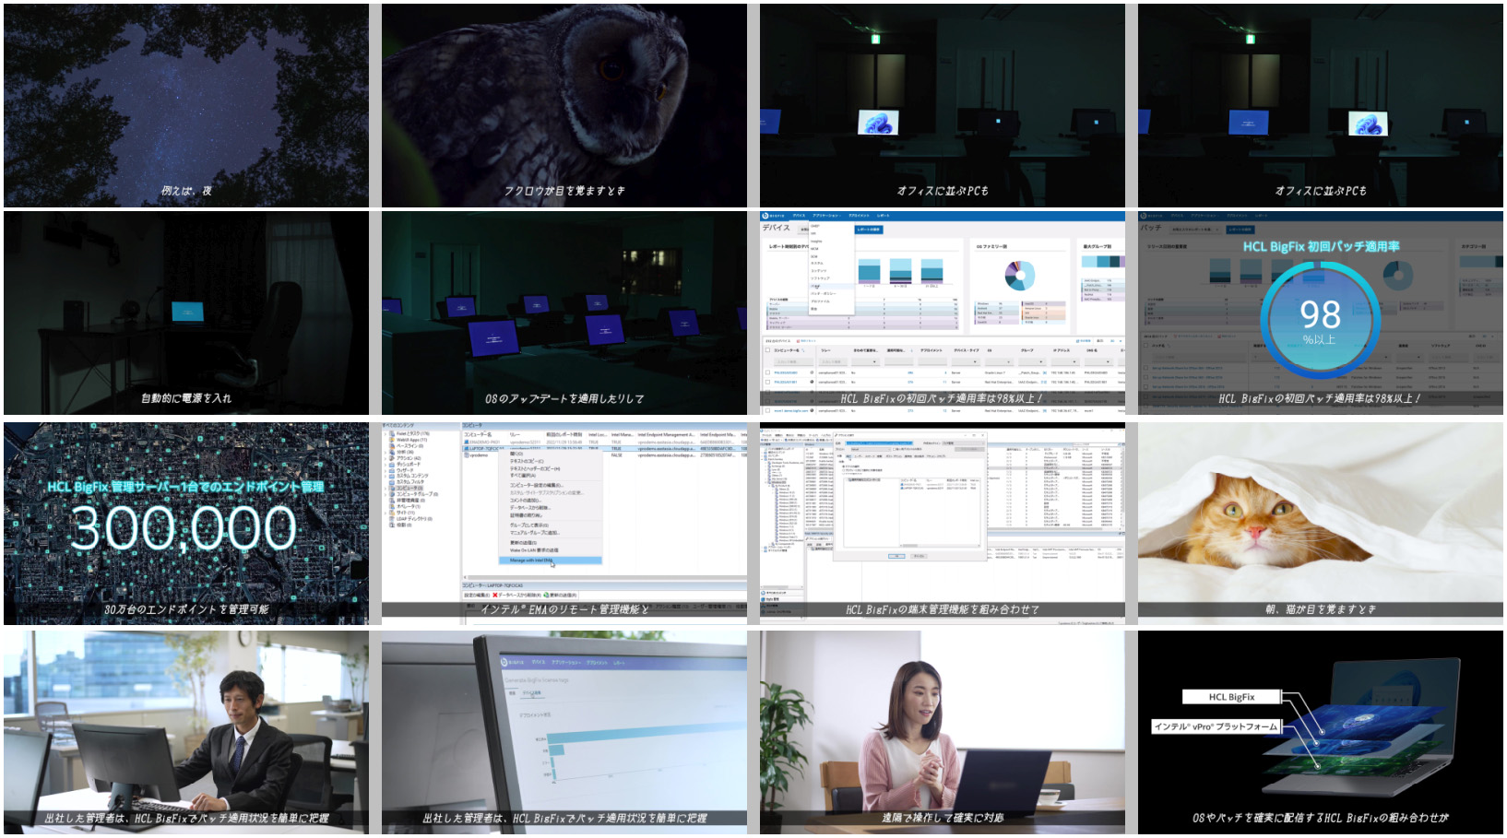1507x838 pixels.
Task: Select the BigFix device dashboard frame with pie chart
Action: (943, 313)
